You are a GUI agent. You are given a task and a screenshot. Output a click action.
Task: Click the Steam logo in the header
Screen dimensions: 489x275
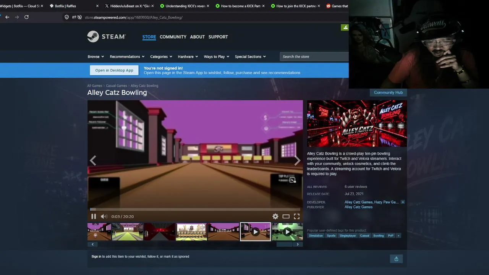(106, 37)
